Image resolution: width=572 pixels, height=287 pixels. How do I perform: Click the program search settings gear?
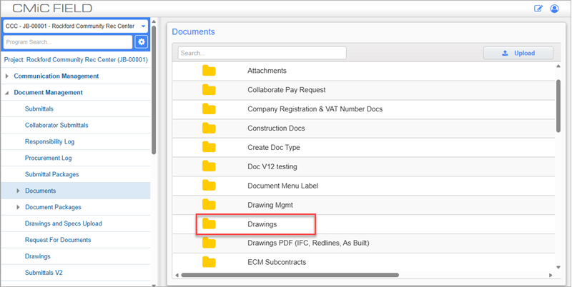141,42
